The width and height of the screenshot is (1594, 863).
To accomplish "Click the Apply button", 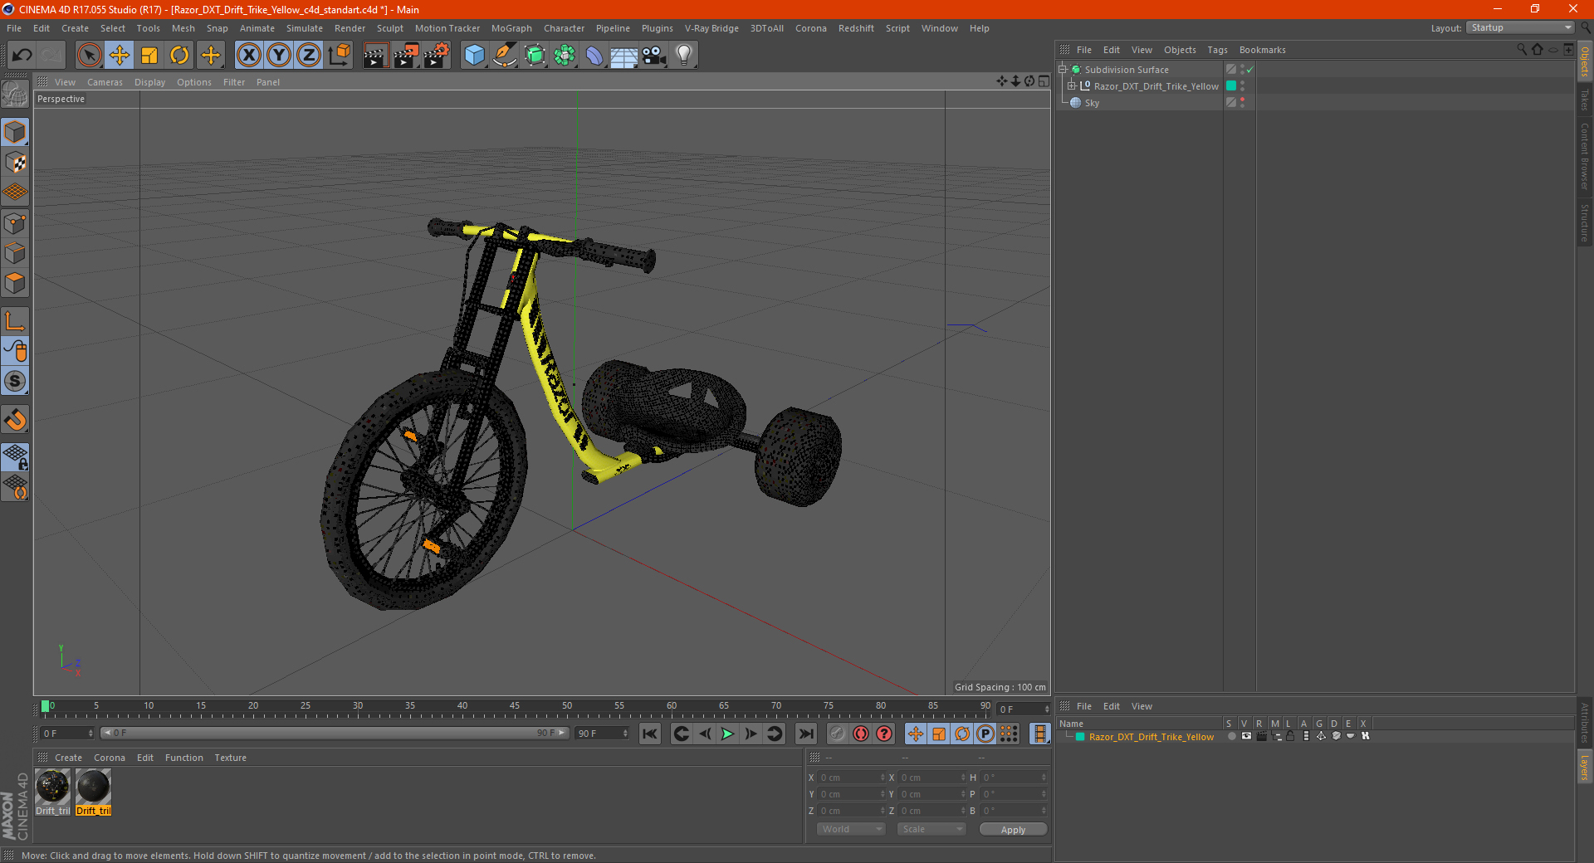I will point(1013,830).
